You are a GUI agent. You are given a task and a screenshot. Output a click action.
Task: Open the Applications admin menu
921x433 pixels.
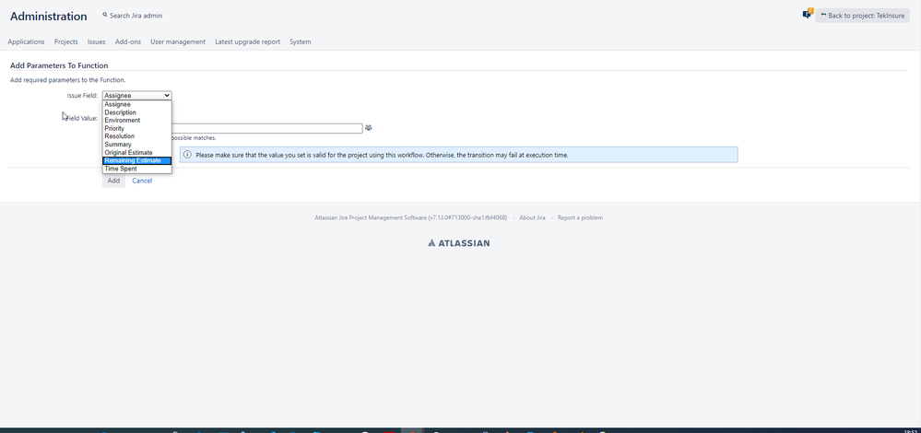(x=26, y=41)
